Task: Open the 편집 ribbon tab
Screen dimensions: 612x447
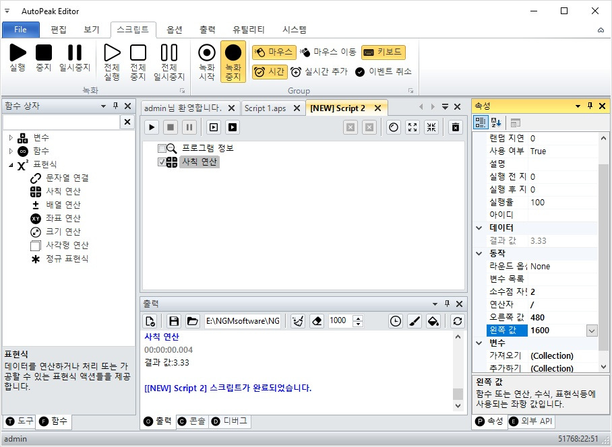Action: pos(59,30)
